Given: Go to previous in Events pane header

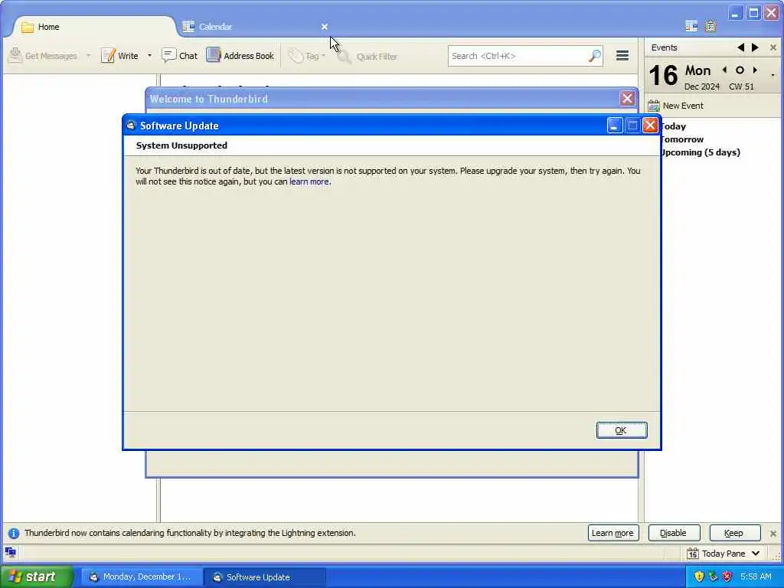Looking at the screenshot, I should click(x=740, y=47).
